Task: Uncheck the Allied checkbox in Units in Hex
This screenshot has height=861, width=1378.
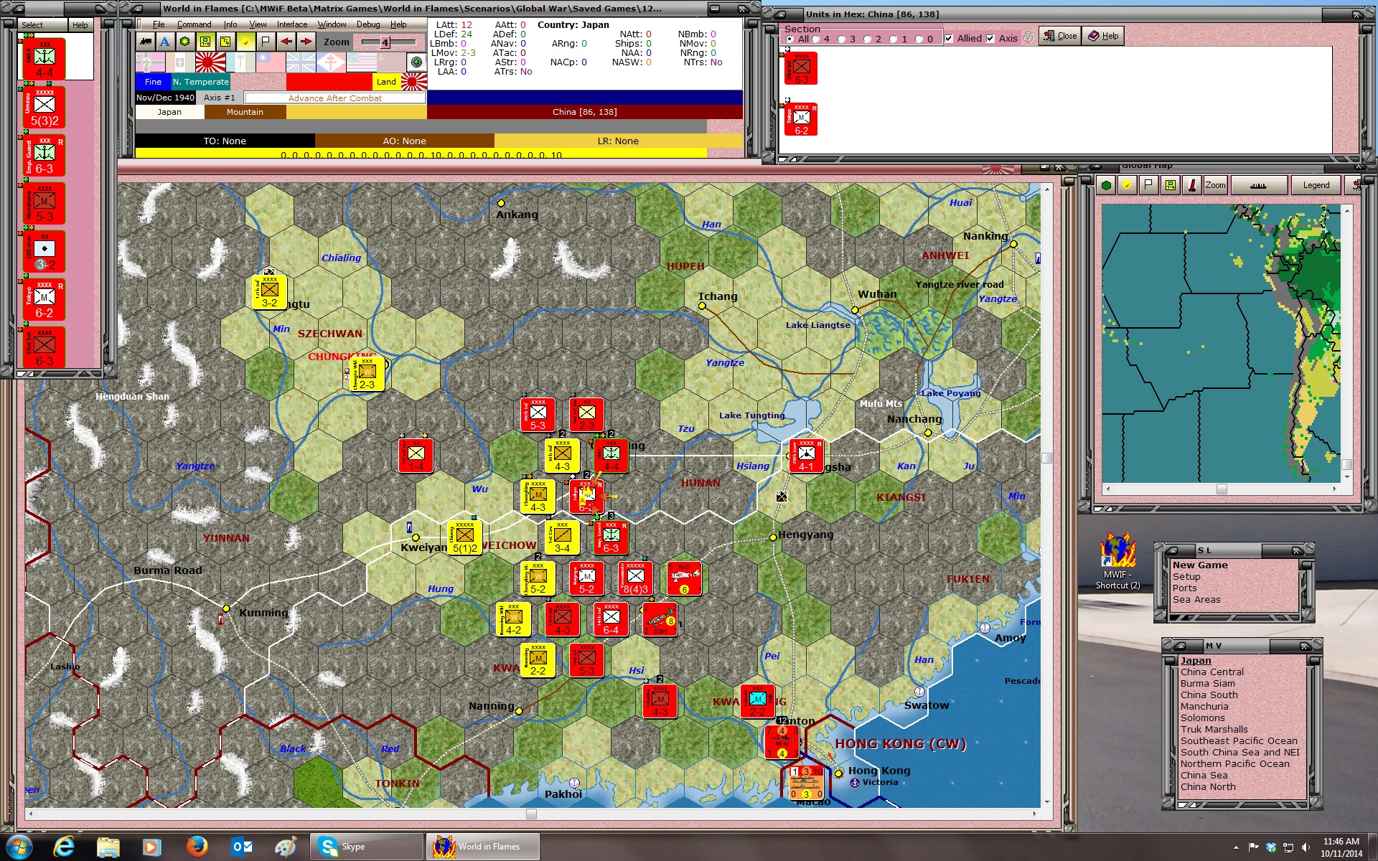Action: tap(949, 38)
